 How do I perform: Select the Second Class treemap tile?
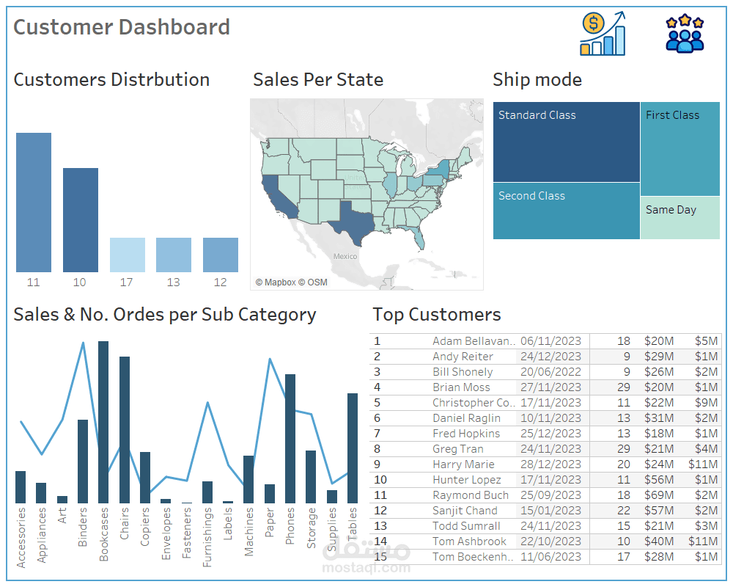(x=566, y=211)
